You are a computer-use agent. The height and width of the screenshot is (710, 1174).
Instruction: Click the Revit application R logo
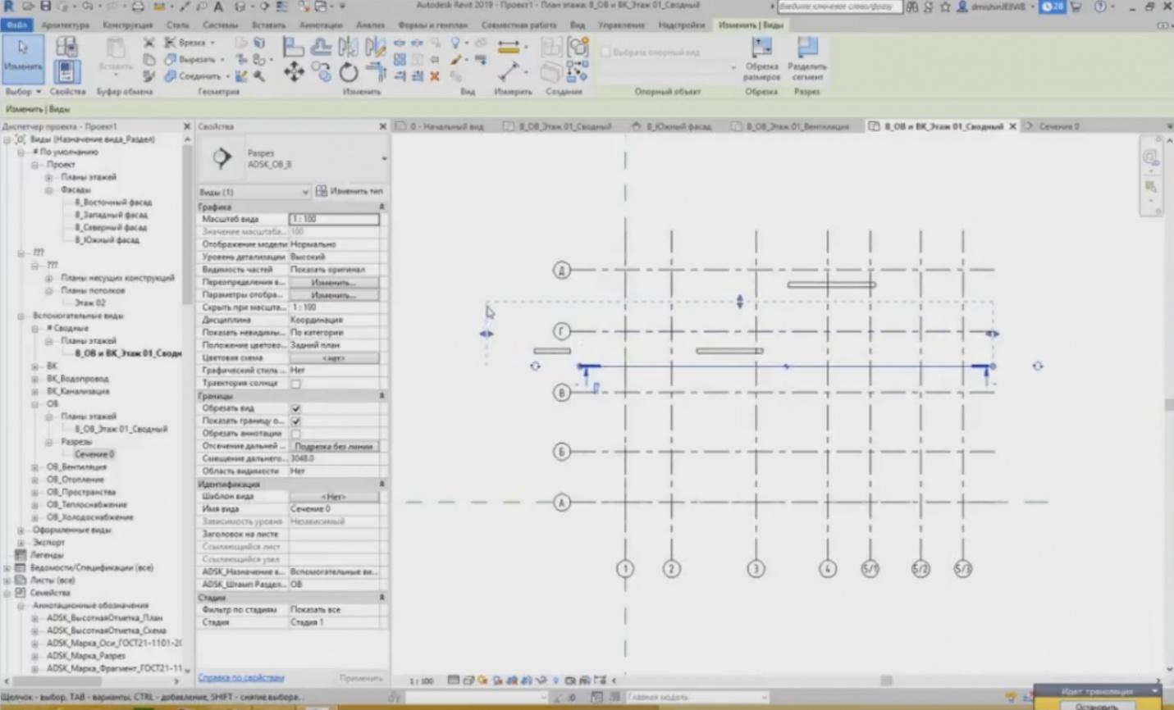tap(8, 7)
